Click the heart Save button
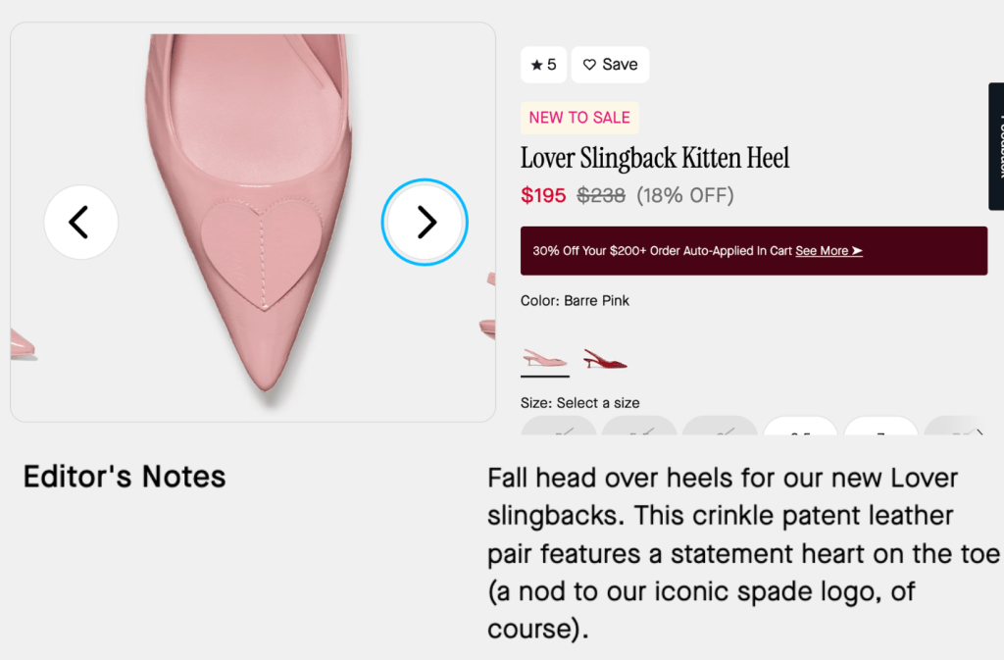Screen dimensions: 1004x660 [610, 65]
